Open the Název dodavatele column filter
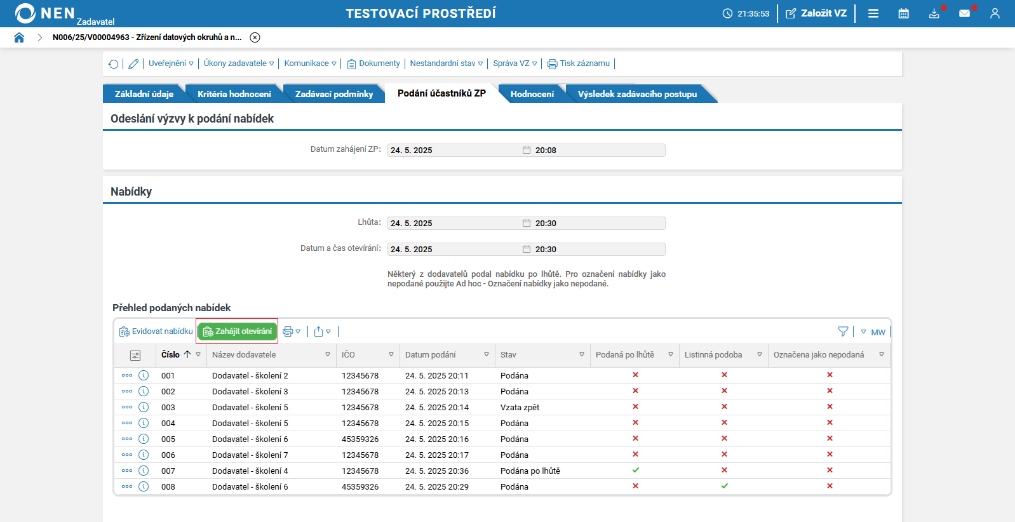The image size is (1015, 522). point(328,355)
